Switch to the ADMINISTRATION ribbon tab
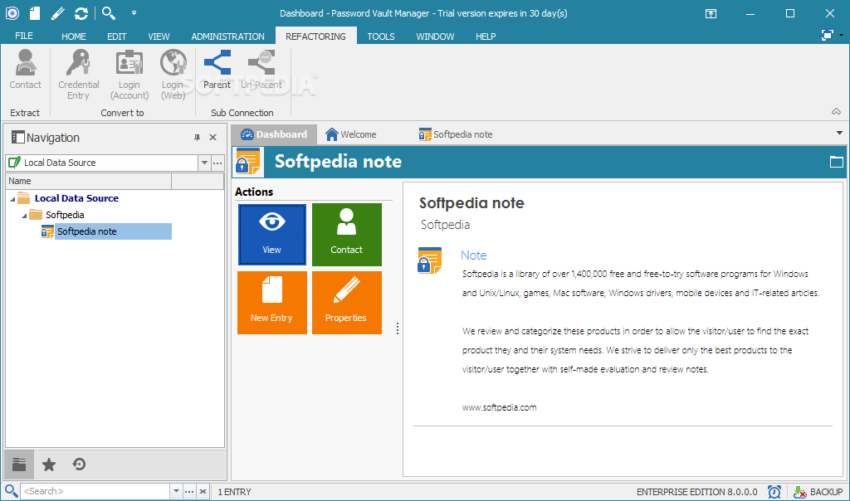This screenshot has height=501, width=850. [x=227, y=36]
